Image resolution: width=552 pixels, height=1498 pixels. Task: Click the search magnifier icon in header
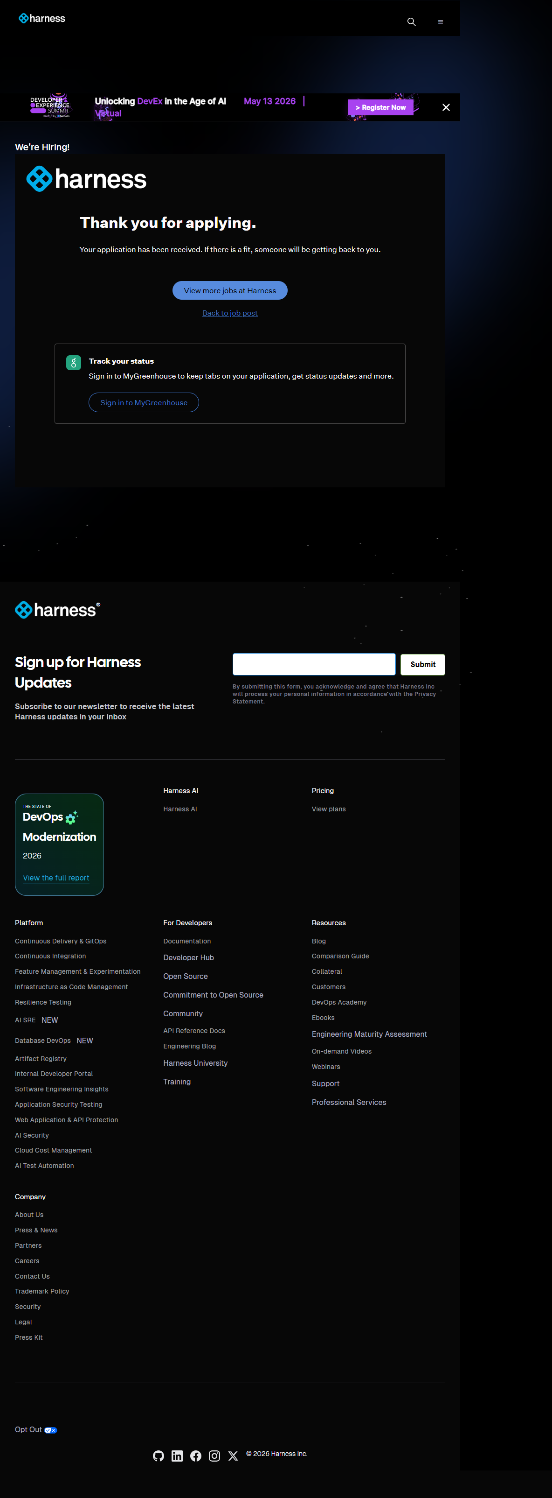click(x=411, y=22)
